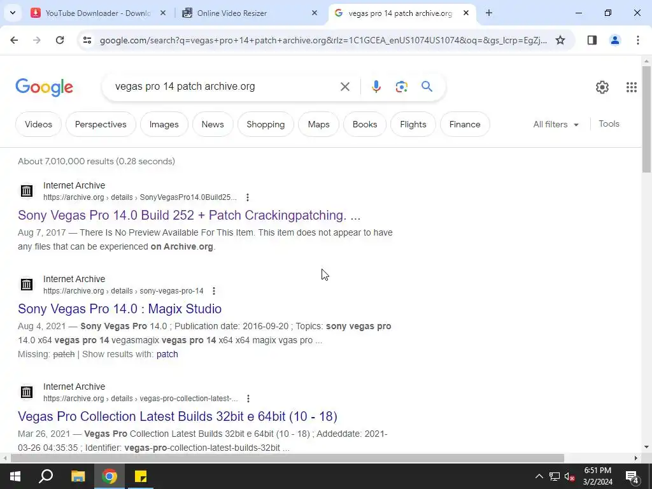Open more options for Build 252 result
The height and width of the screenshot is (489, 652).
pos(248,197)
